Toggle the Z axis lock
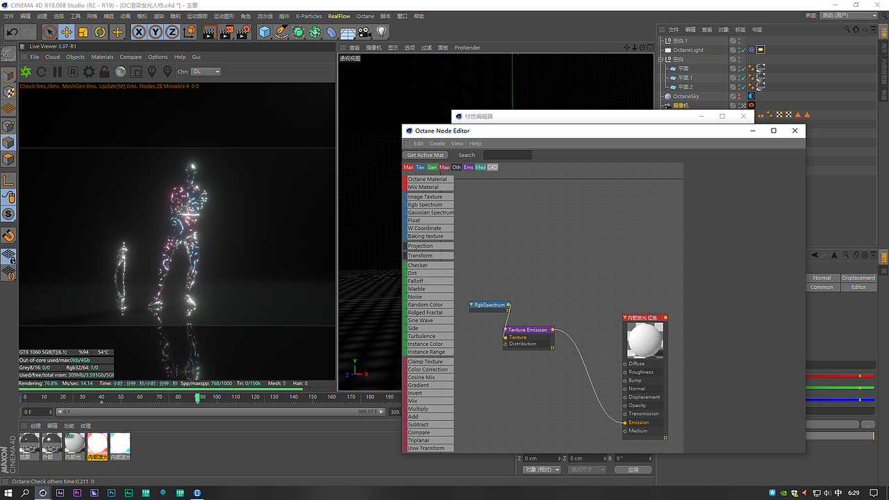The image size is (889, 500). point(172,32)
